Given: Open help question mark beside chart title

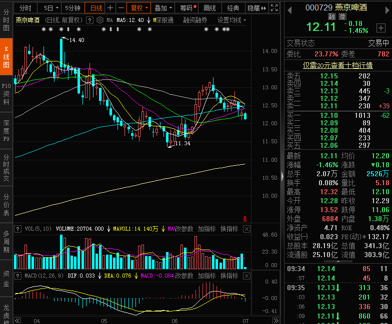Looking at the screenshot, I should click(x=90, y=20).
